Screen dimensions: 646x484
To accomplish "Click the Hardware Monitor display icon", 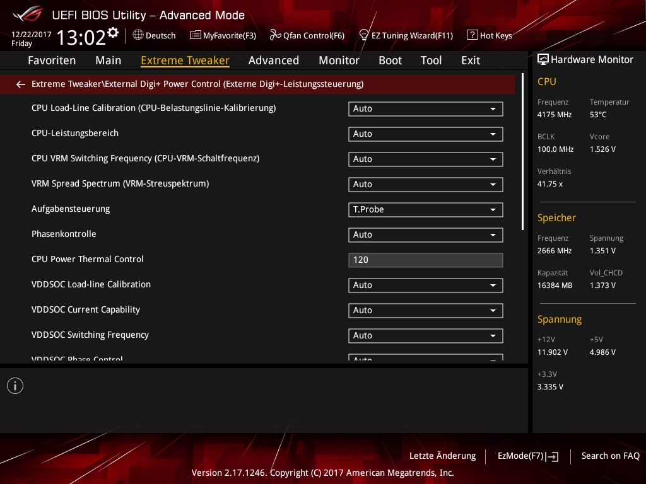I will (543, 59).
